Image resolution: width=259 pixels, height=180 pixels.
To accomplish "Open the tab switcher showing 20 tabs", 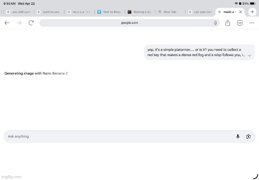I will (240, 23).
